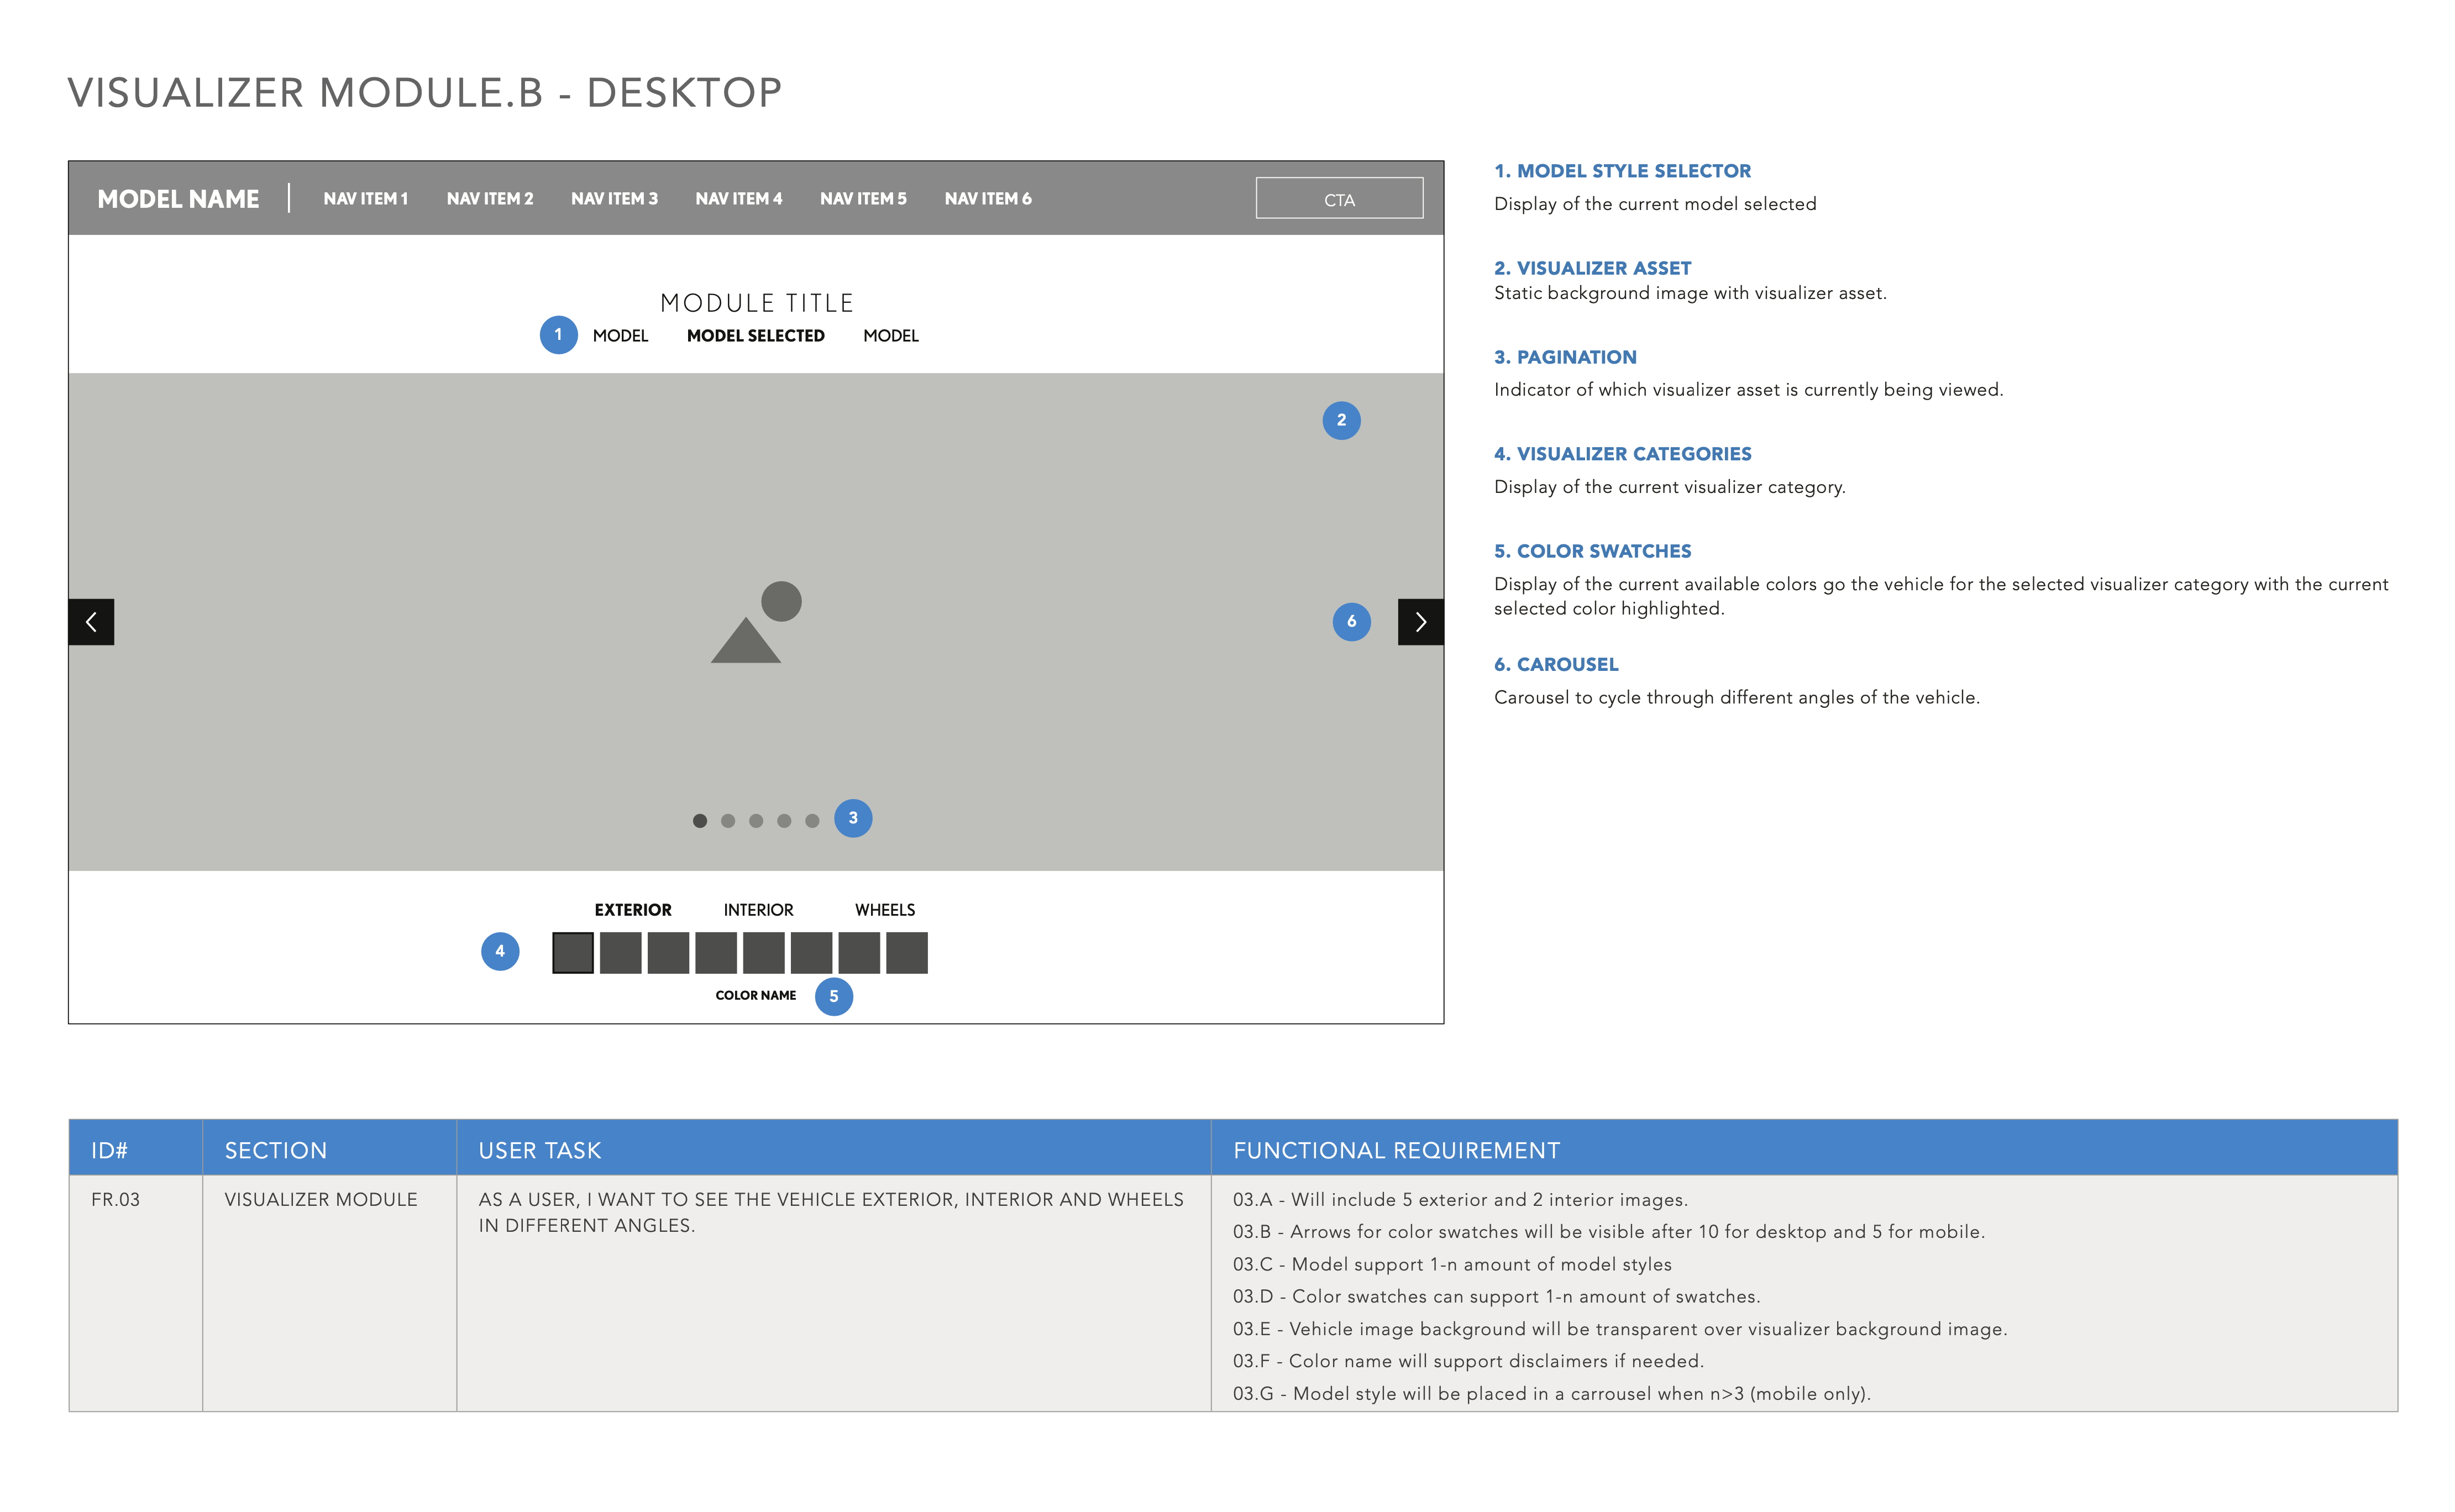This screenshot has width=2455, height=1512.
Task: Click the right carousel arrow
Action: click(1421, 622)
